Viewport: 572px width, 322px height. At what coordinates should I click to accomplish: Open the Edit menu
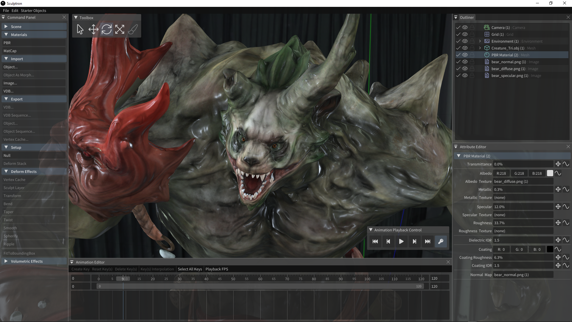(x=15, y=10)
